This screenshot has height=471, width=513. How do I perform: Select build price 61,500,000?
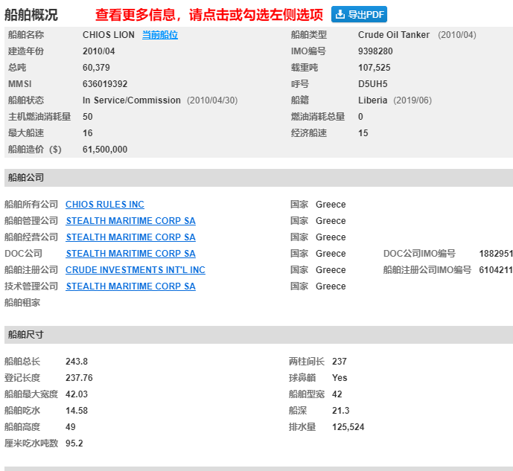(x=105, y=150)
